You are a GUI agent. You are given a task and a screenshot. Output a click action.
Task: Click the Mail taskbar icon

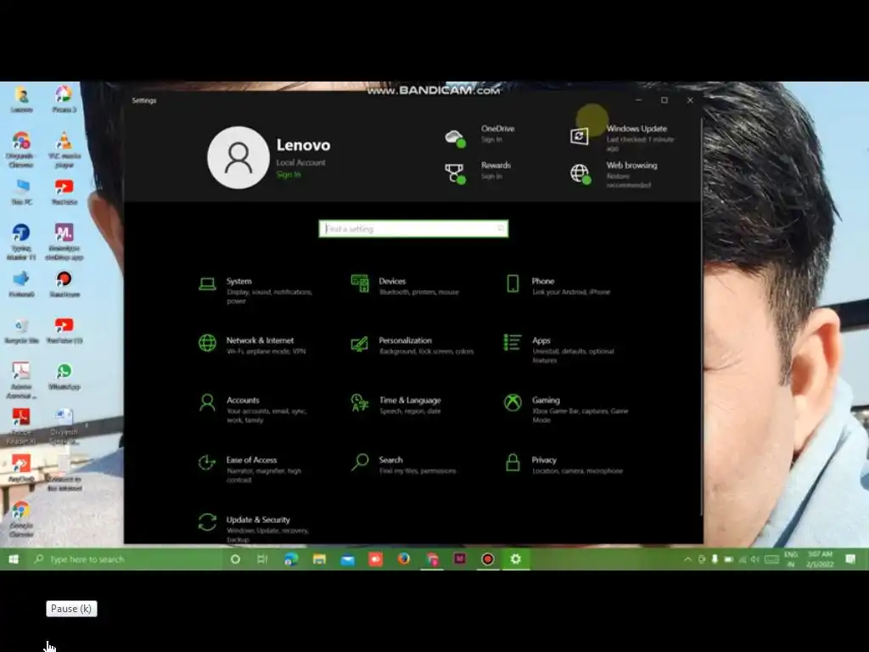click(x=347, y=559)
